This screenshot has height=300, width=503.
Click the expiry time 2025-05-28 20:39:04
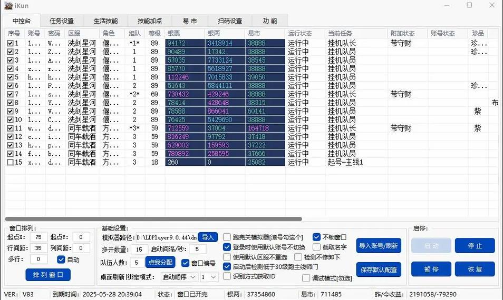pyautogui.click(x=112, y=294)
